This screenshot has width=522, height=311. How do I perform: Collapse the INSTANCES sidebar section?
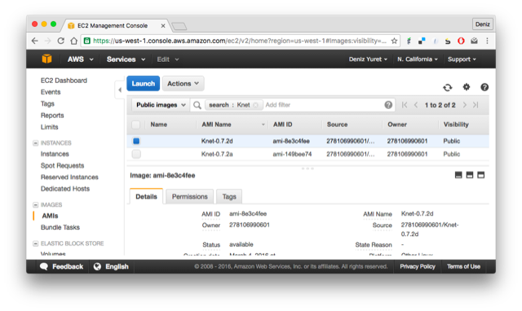click(35, 142)
